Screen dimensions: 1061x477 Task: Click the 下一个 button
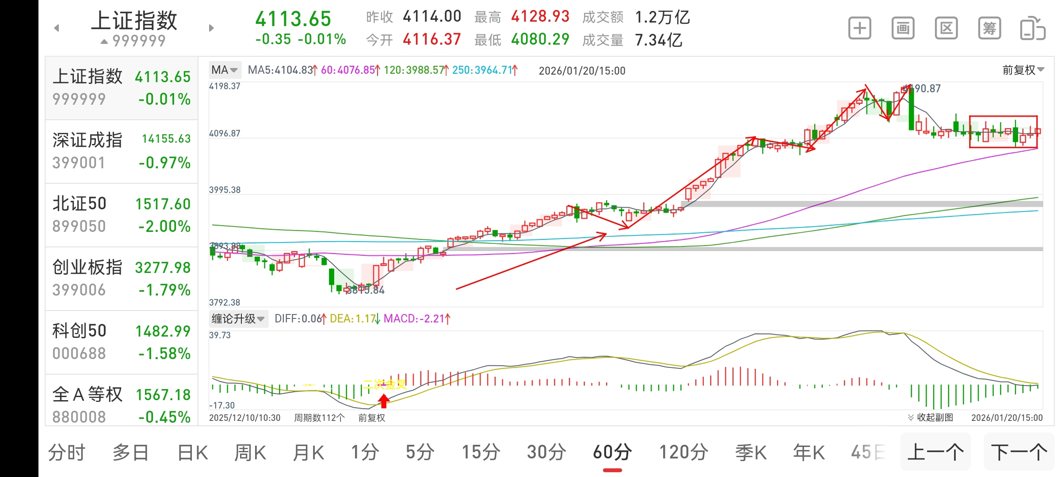click(x=1019, y=452)
